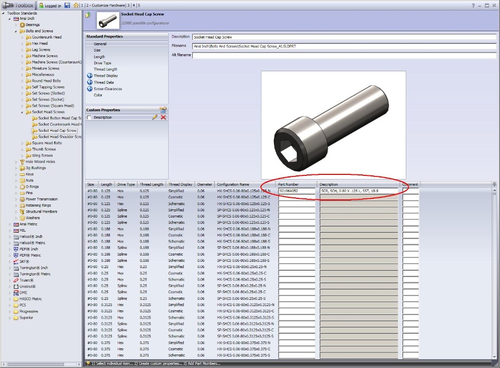
Task: Select Thread Length standard property
Action: [106, 69]
